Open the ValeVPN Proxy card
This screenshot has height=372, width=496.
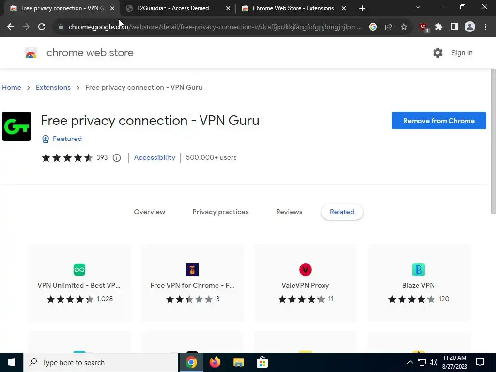click(x=305, y=283)
